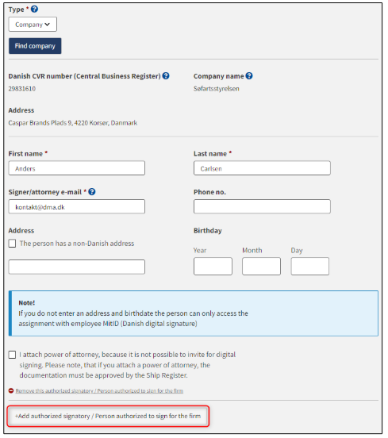Viewport: 388px width, 438px height.
Task: Check the non-Danish address checkbox
Action: 12,244
